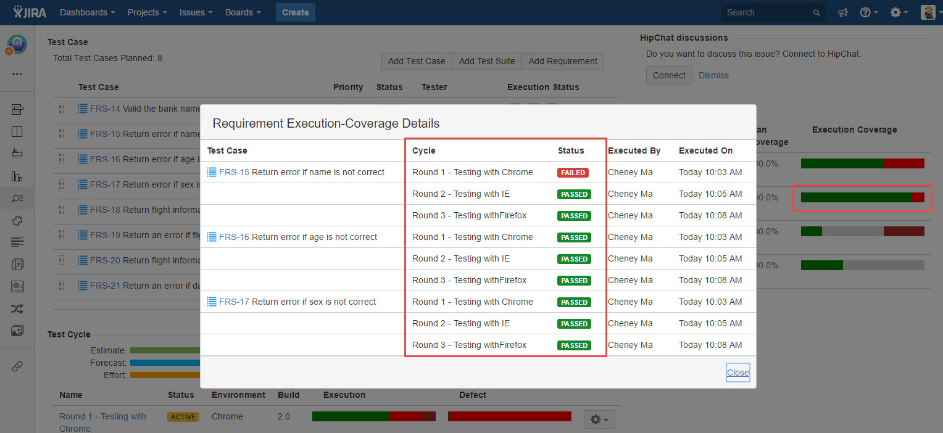The image size is (943, 433).
Task: Open the settings gear dropdown in header
Action: pyautogui.click(x=899, y=12)
